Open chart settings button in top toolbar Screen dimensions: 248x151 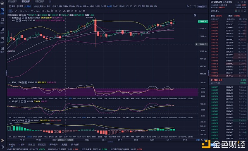click(20, 6)
